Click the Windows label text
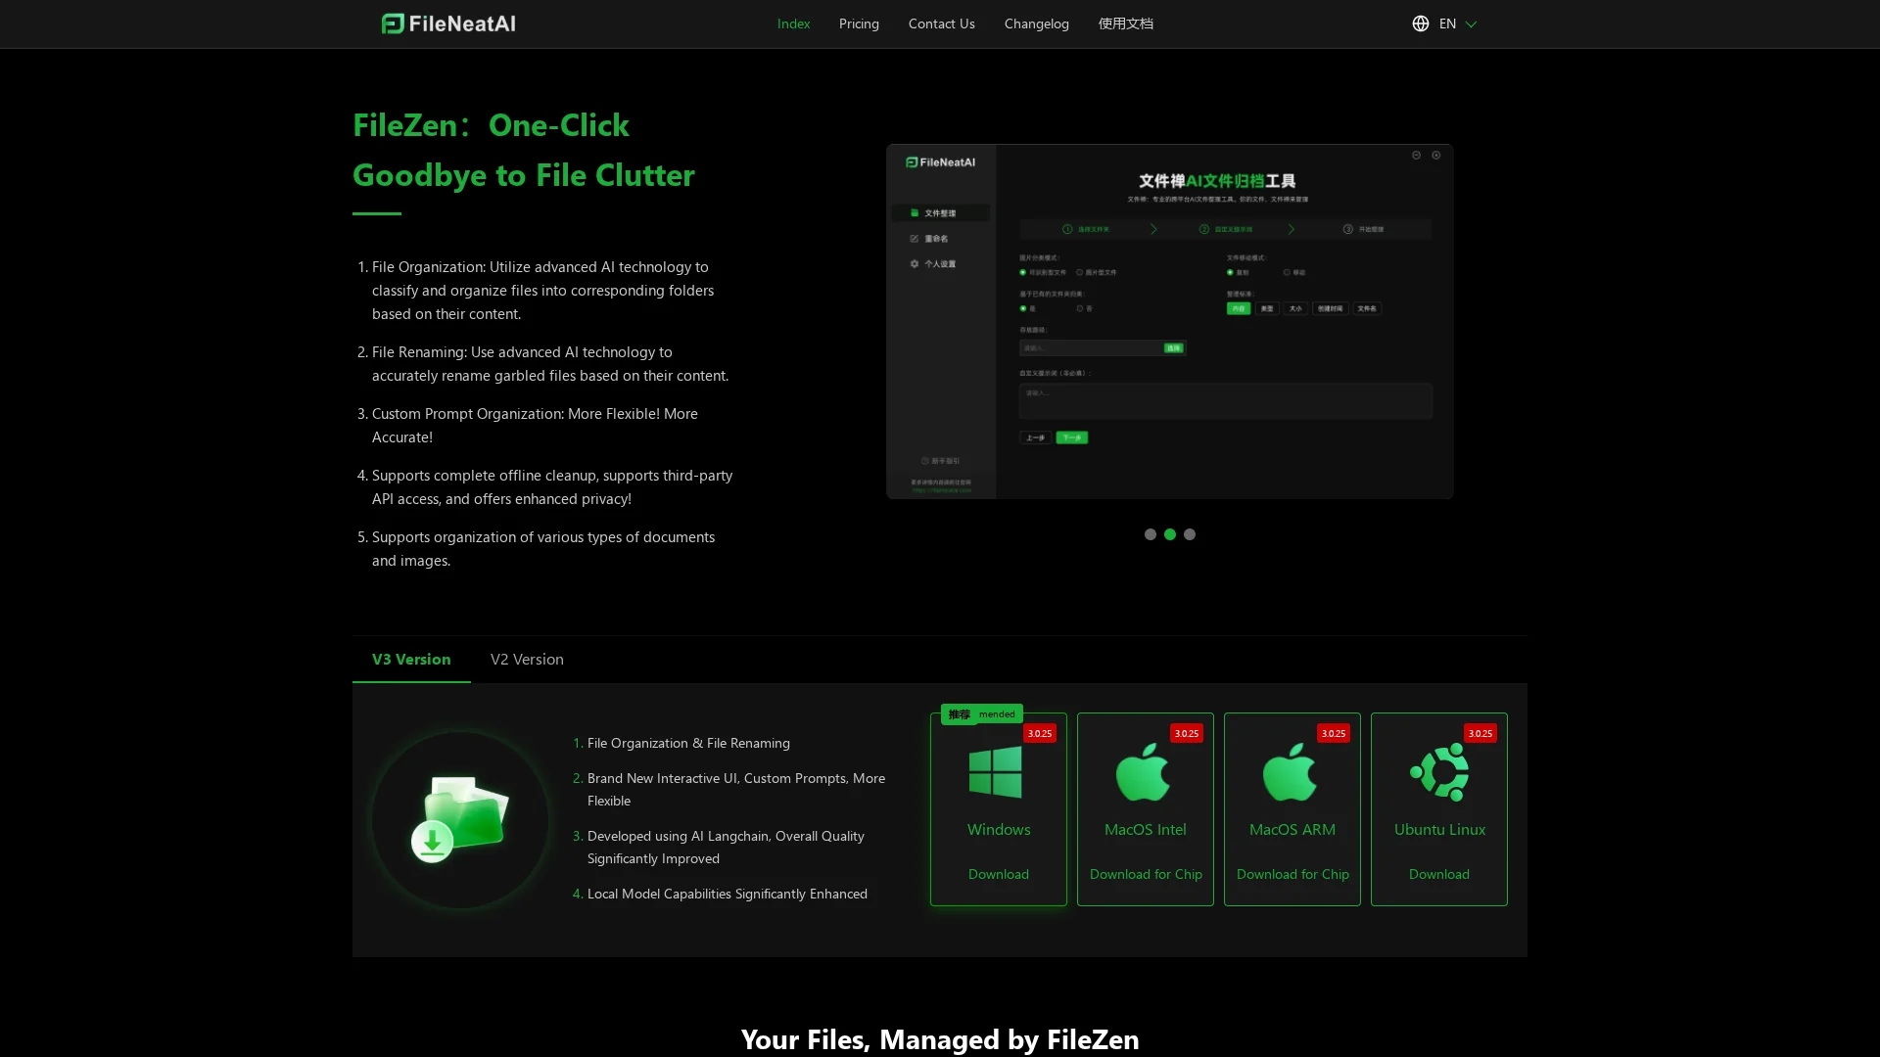Screen dimensions: 1880x1057 click(998, 829)
